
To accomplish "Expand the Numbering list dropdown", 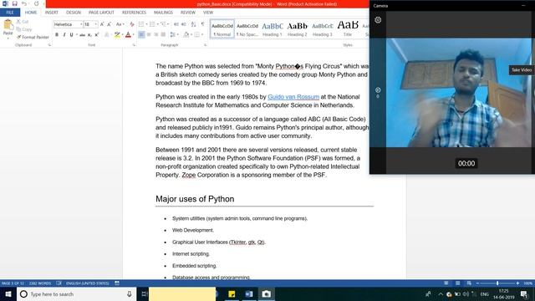I will [158, 24].
